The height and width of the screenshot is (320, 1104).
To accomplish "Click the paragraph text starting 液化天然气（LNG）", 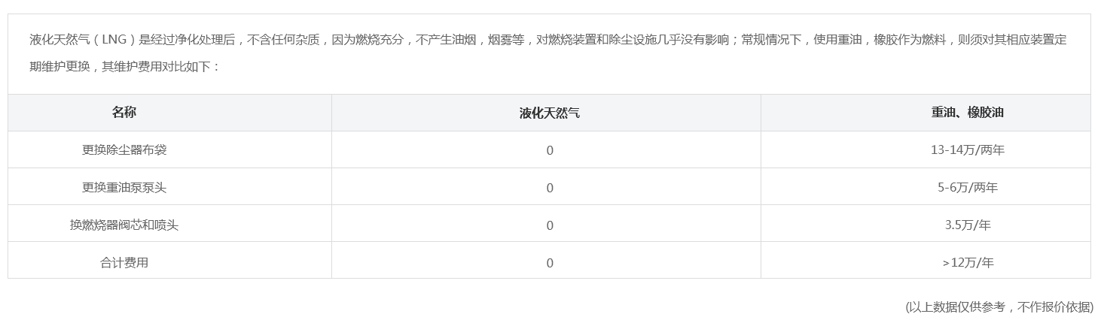I will pyautogui.click(x=548, y=53).
